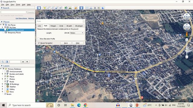Viewport: 193px width, 108px height.
Task: Open the planets switcher icon
Action: pos(76,8)
